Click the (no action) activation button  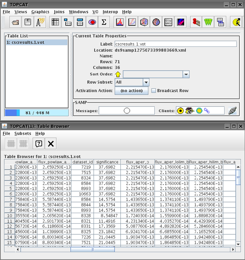[x=131, y=91]
